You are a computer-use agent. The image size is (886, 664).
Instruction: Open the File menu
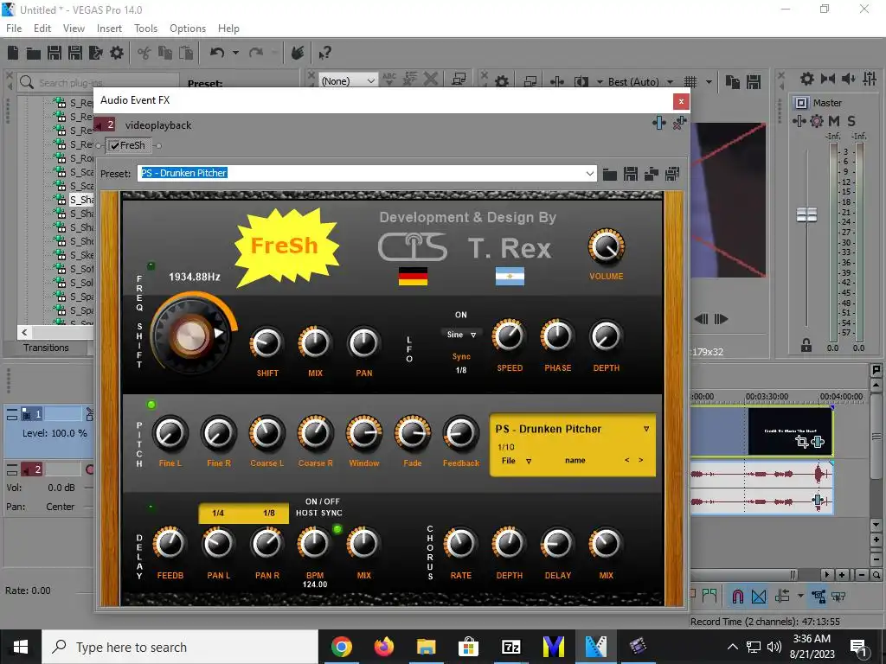pyautogui.click(x=14, y=29)
